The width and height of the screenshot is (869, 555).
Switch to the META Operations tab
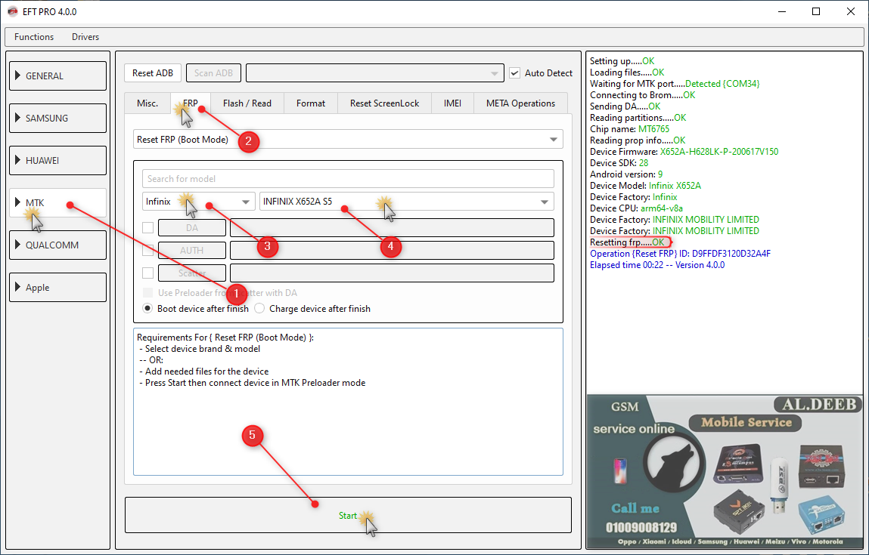[520, 103]
